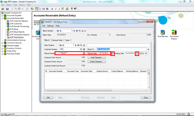Click the run macro arrow icon
This screenshot has height=116, width=194.
click(59, 9)
